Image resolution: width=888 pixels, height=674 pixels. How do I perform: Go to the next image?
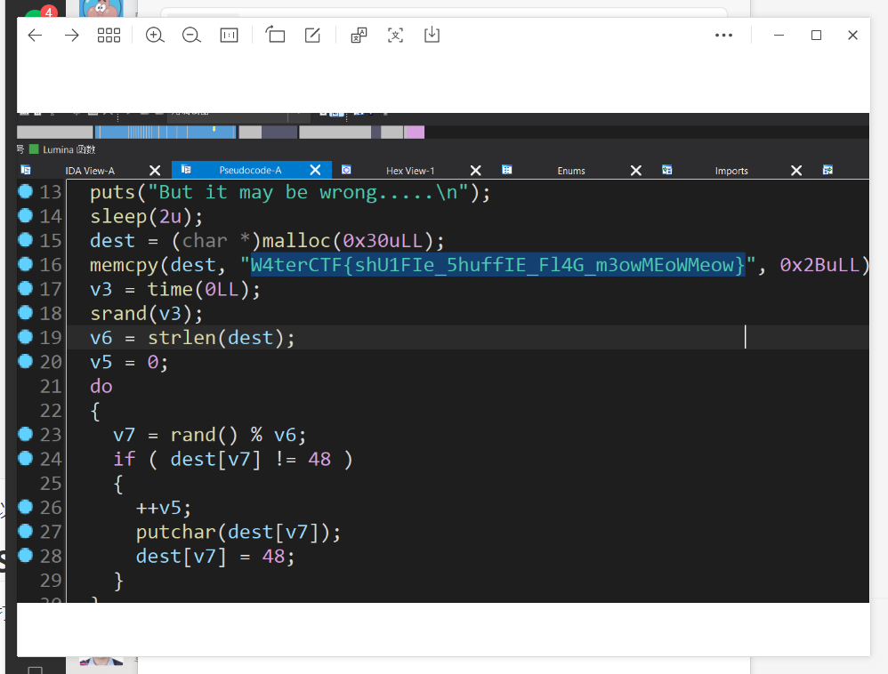click(x=72, y=36)
